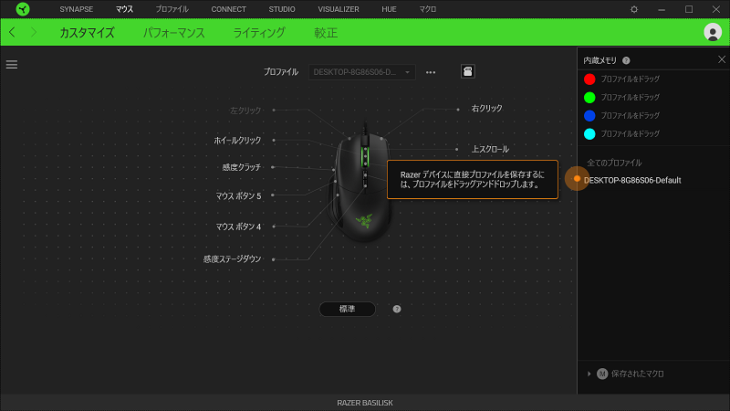Screen dimensions: 730x411
Task: Open the プロファイル top tab
Action: (x=172, y=9)
